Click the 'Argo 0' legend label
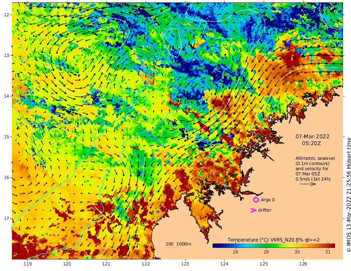The height and width of the screenshot is (271, 351). pyautogui.click(x=268, y=200)
